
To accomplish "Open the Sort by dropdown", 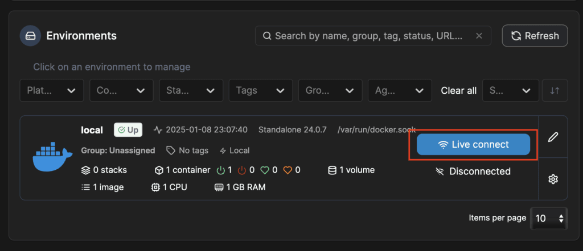I will coord(510,90).
